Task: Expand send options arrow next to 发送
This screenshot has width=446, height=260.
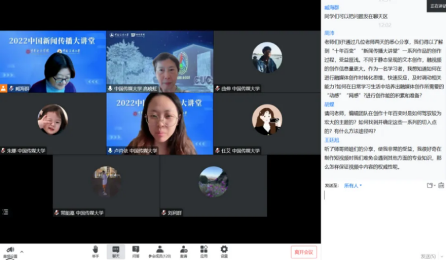Action: pos(441,256)
